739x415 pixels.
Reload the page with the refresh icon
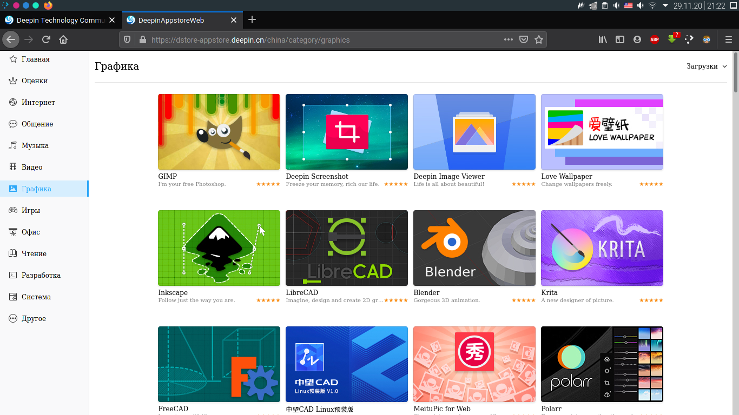coord(47,39)
